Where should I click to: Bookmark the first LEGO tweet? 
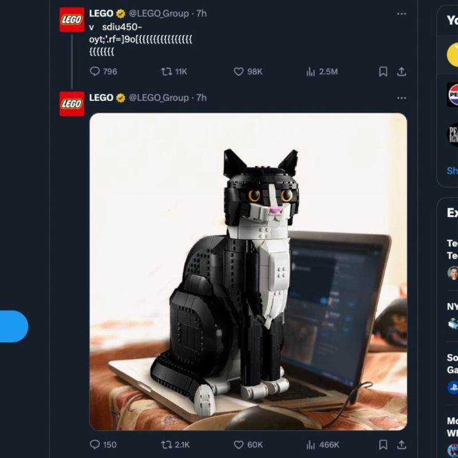[x=384, y=72]
